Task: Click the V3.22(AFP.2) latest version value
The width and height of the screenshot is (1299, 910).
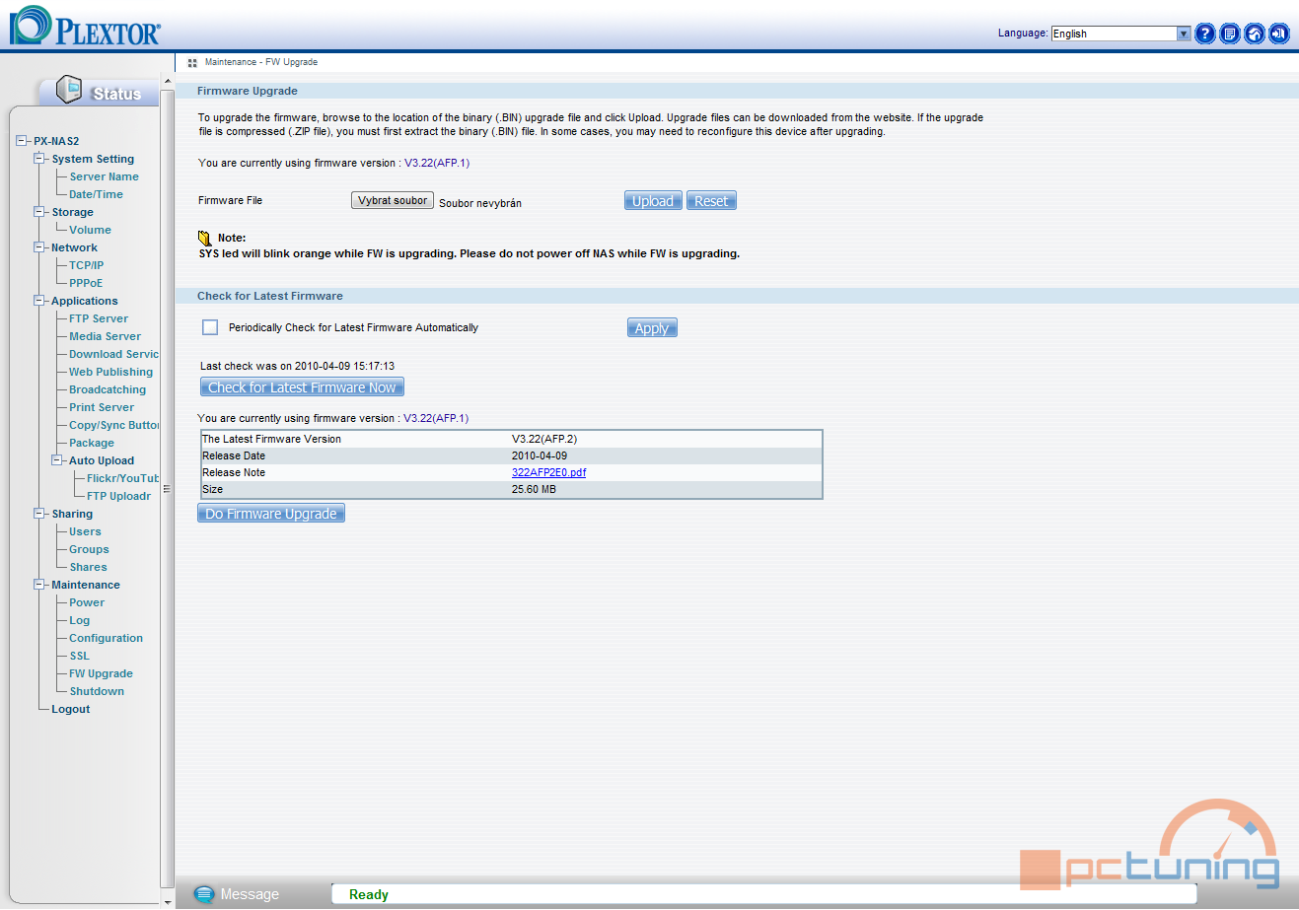Action: 544,439
